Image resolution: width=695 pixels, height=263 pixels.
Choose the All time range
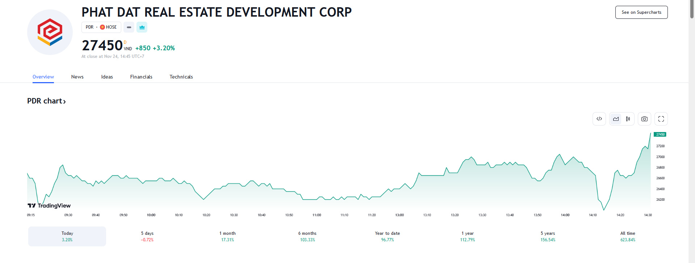[628, 236]
